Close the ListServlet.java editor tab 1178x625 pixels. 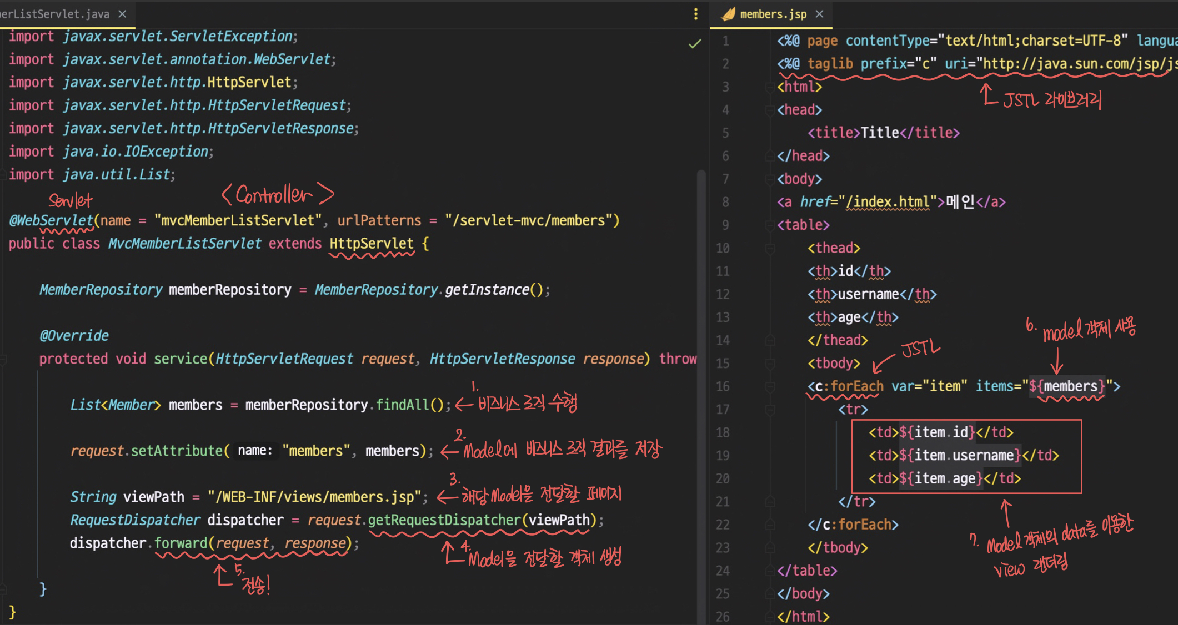(x=122, y=14)
